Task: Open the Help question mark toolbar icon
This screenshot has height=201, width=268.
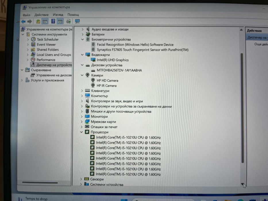Action: [53, 21]
